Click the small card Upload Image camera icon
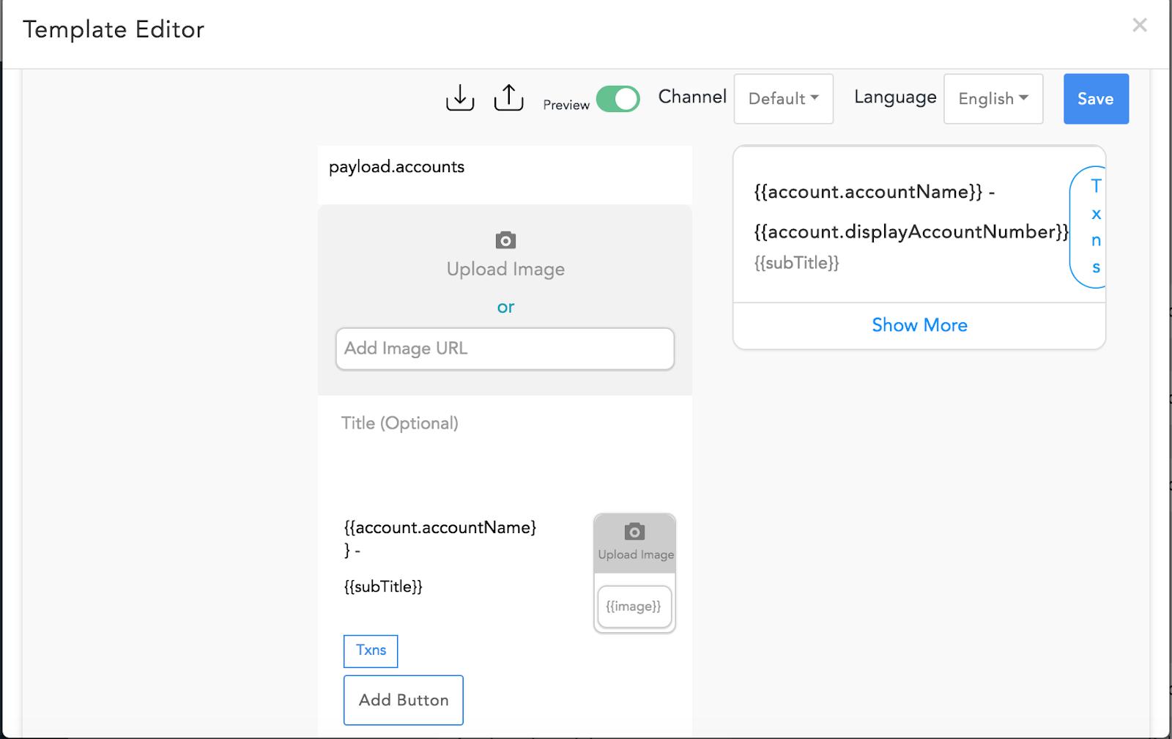The image size is (1172, 739). 634,532
